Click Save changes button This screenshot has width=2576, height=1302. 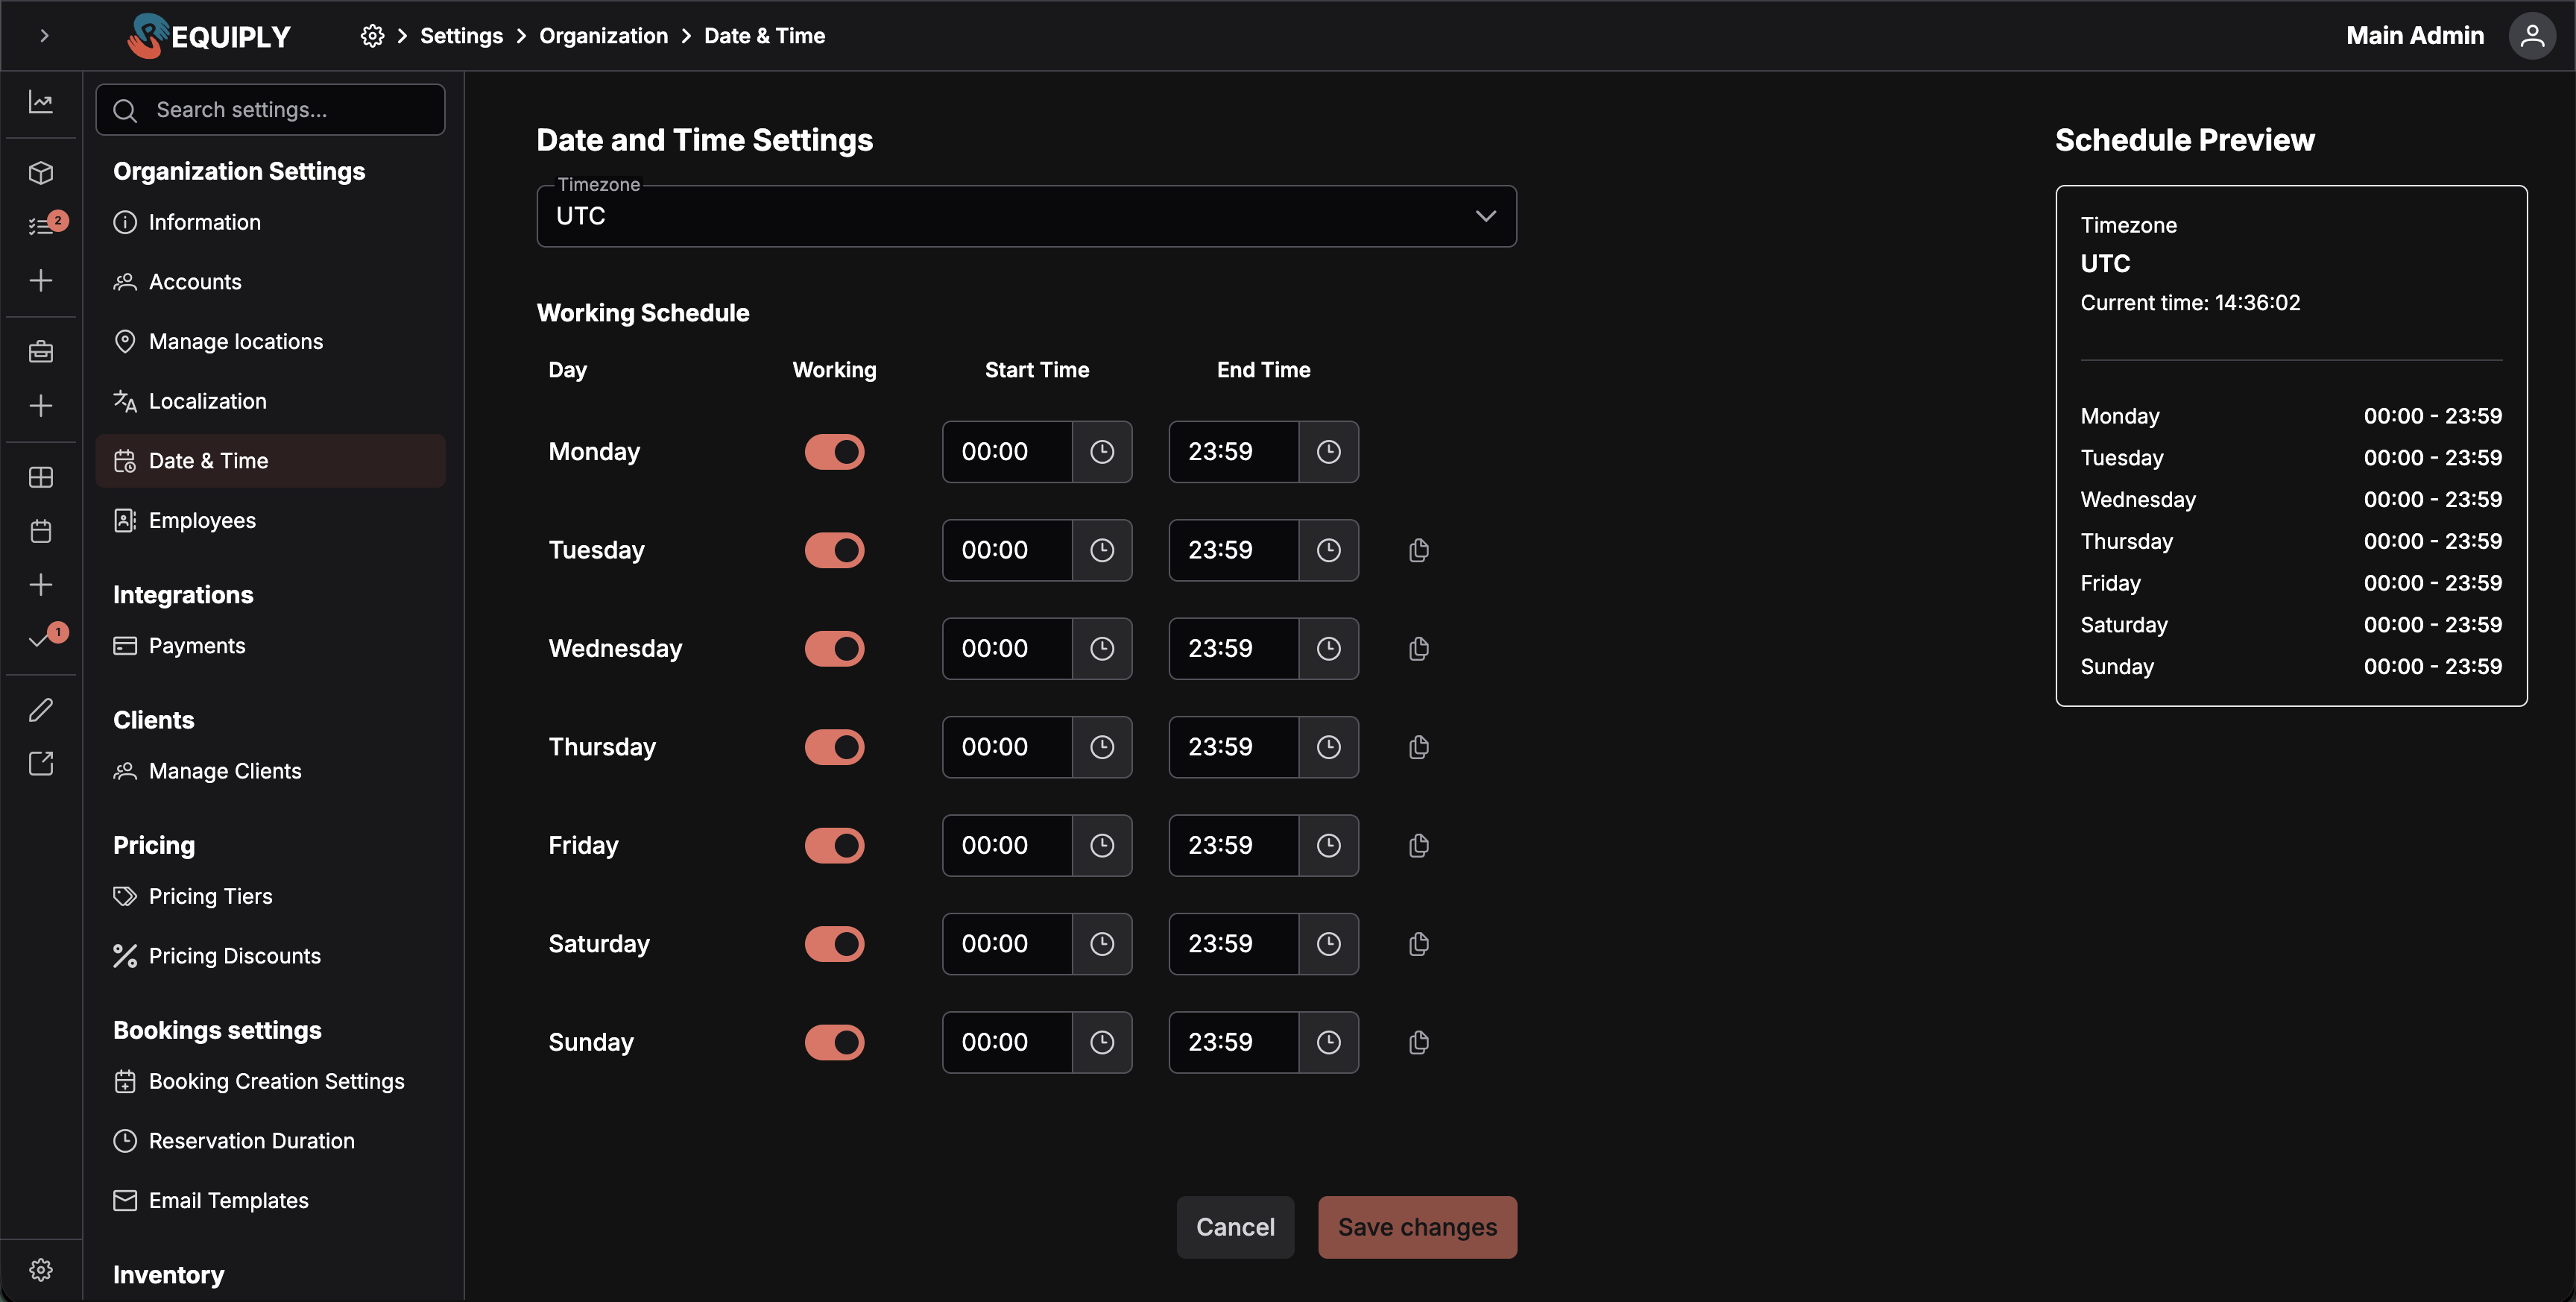coord(1417,1228)
